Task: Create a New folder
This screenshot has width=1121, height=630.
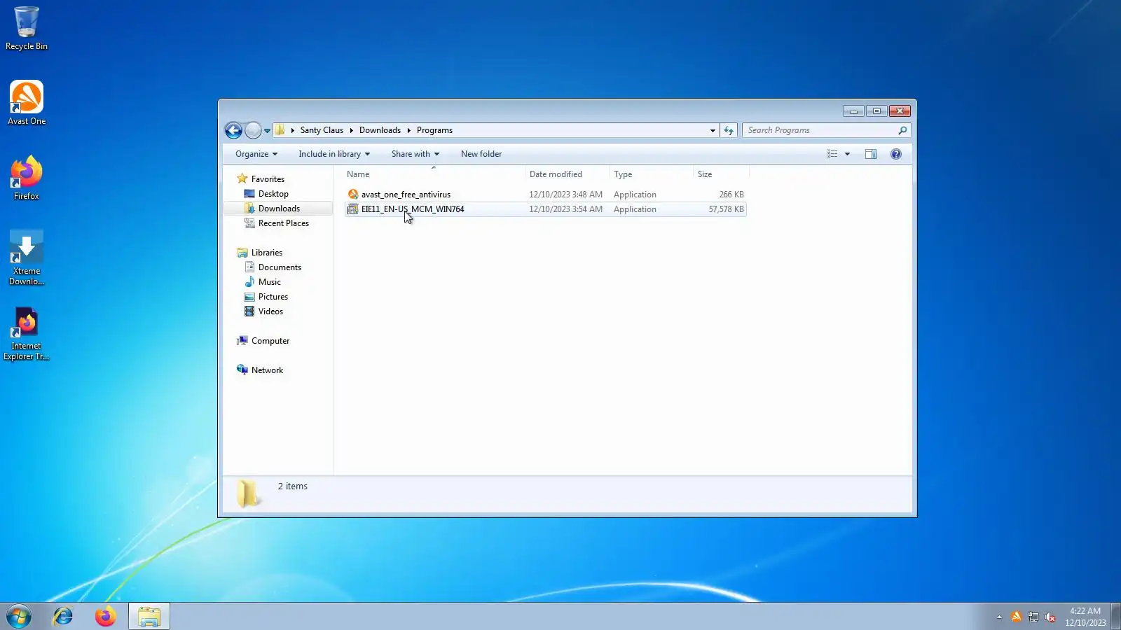Action: point(481,154)
